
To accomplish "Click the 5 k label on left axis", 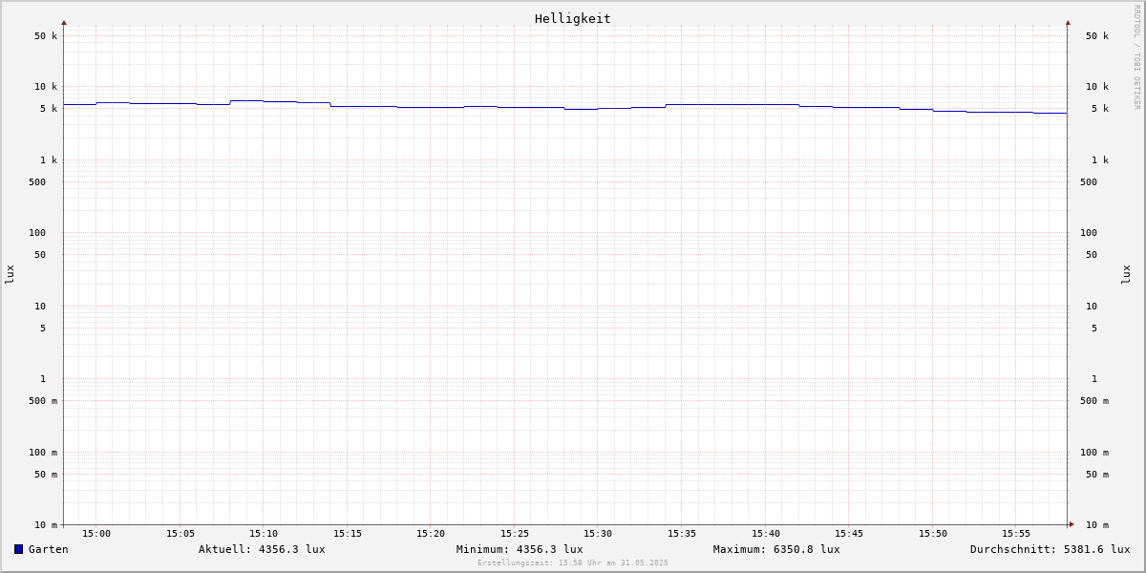I will tap(49, 109).
